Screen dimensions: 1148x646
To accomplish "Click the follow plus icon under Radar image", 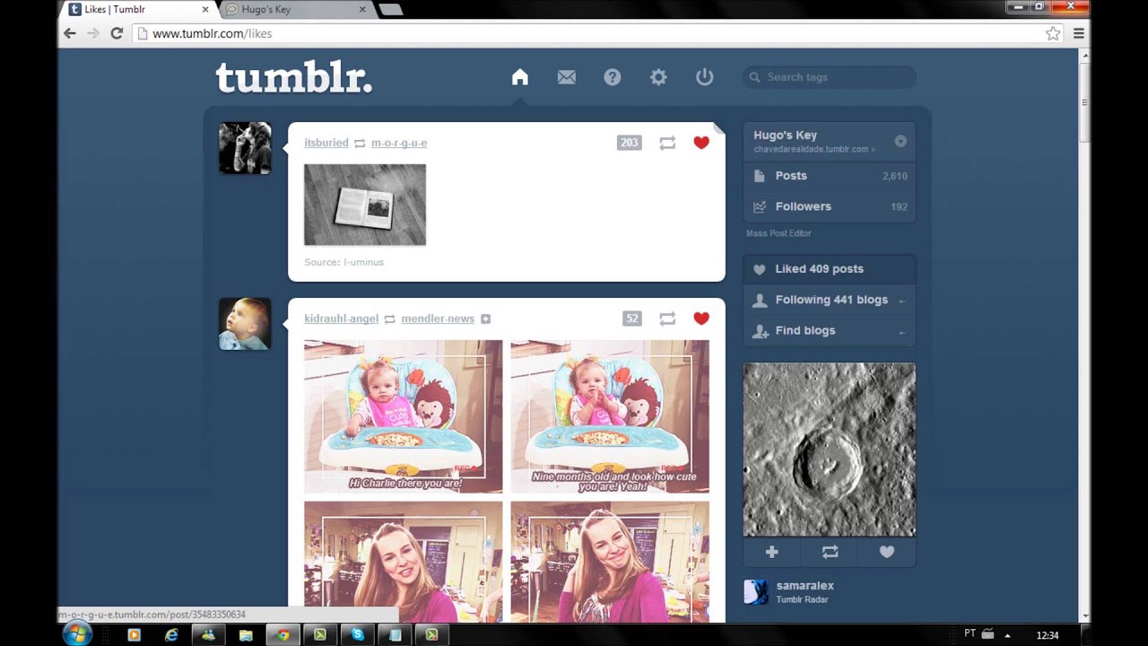I will 772,552.
